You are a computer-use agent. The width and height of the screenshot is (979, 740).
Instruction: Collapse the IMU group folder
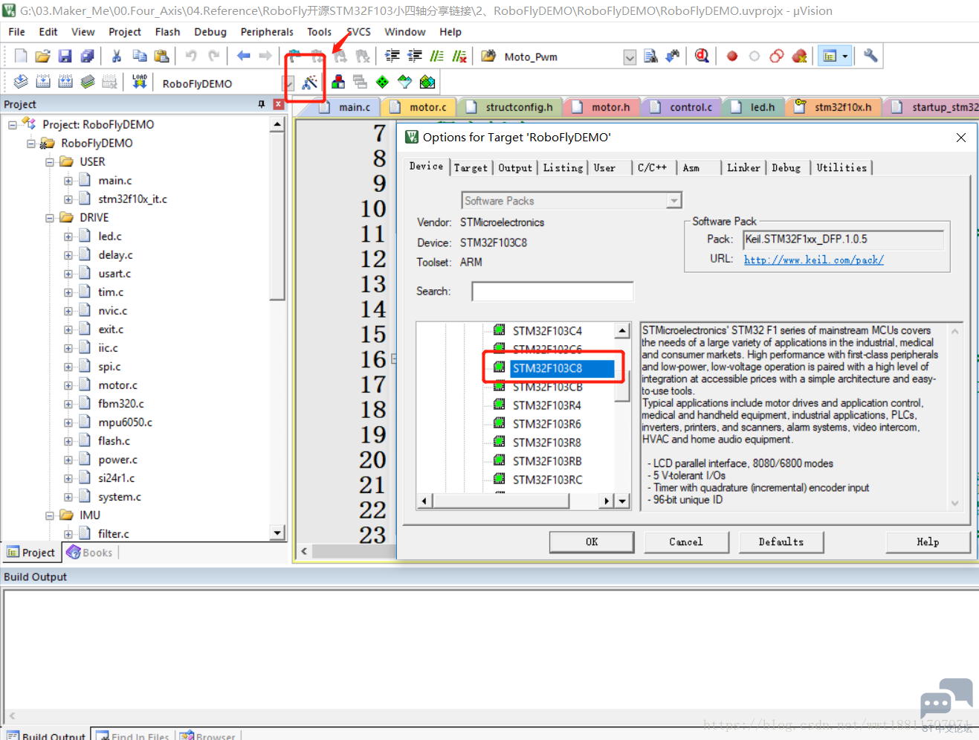[x=50, y=515]
